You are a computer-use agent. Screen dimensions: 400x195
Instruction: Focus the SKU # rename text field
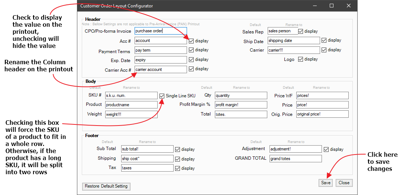point(131,96)
